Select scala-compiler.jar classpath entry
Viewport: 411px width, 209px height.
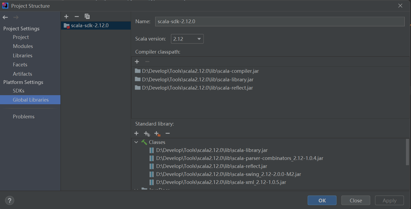(200, 71)
